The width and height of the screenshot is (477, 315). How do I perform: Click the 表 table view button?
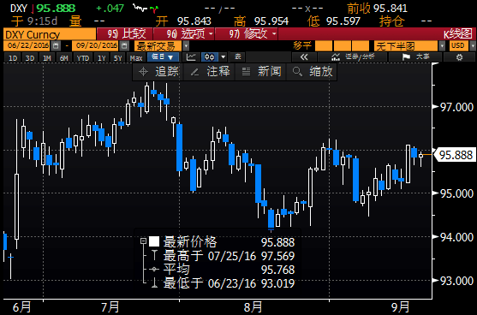tap(237, 57)
